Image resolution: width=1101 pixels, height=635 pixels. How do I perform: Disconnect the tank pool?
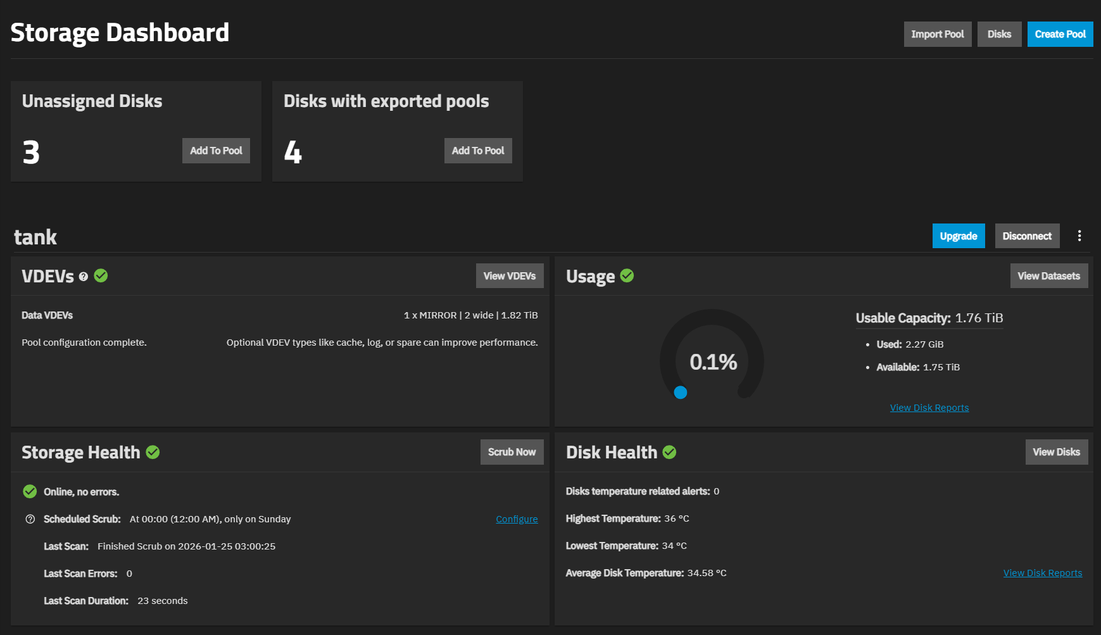[1027, 236]
